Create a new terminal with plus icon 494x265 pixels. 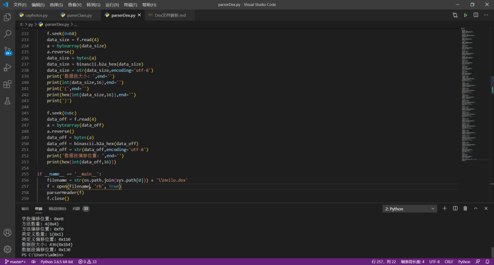(x=445, y=209)
